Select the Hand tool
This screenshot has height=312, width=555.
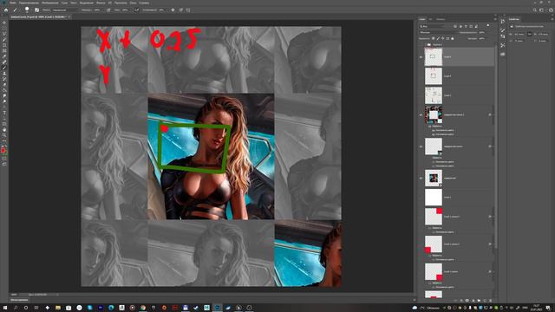tap(4, 129)
